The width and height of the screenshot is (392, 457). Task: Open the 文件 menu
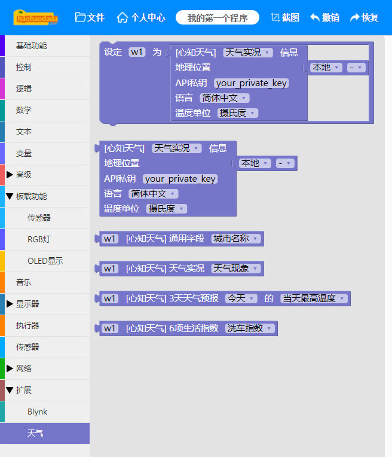tap(90, 17)
